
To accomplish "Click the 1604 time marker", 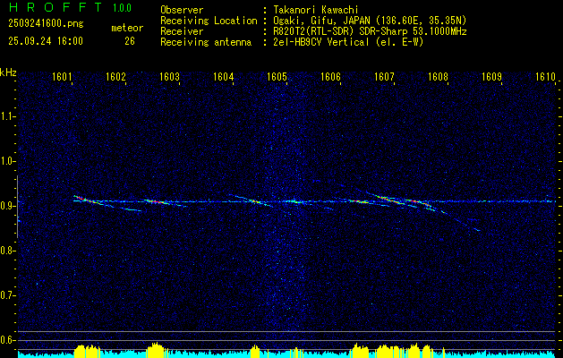I will pyautogui.click(x=223, y=76).
